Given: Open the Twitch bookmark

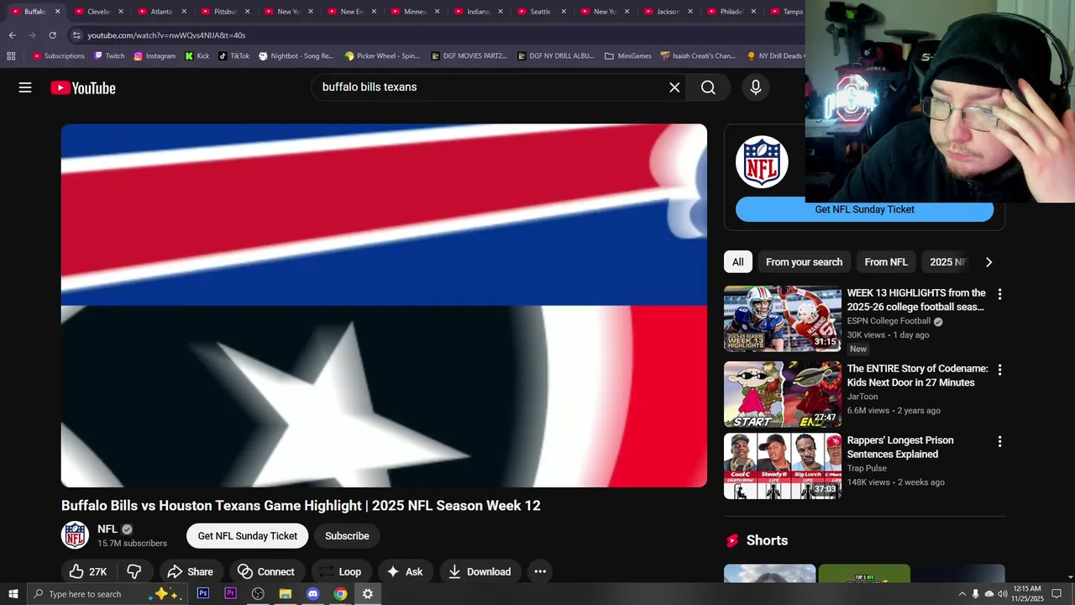Looking at the screenshot, I should (109, 56).
